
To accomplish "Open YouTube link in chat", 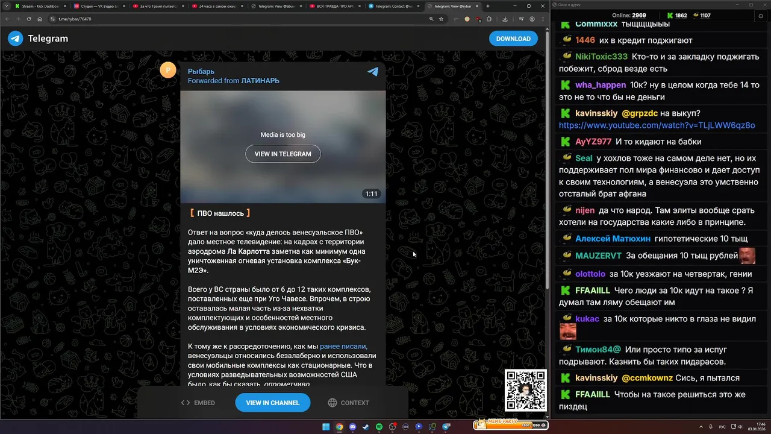I will pos(657,125).
